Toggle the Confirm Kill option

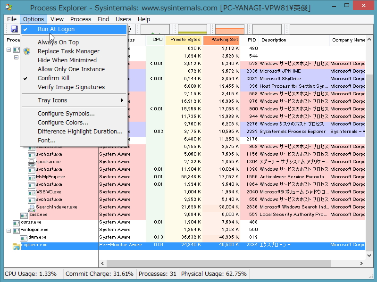[x=74, y=78]
